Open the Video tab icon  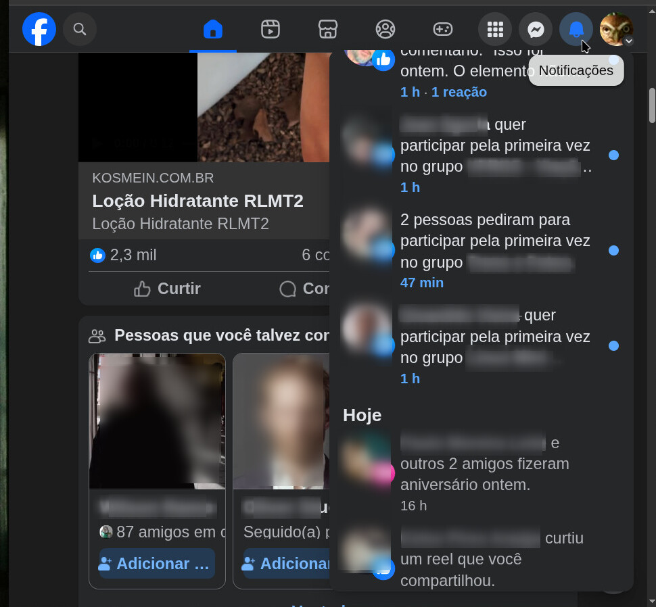[x=271, y=30]
